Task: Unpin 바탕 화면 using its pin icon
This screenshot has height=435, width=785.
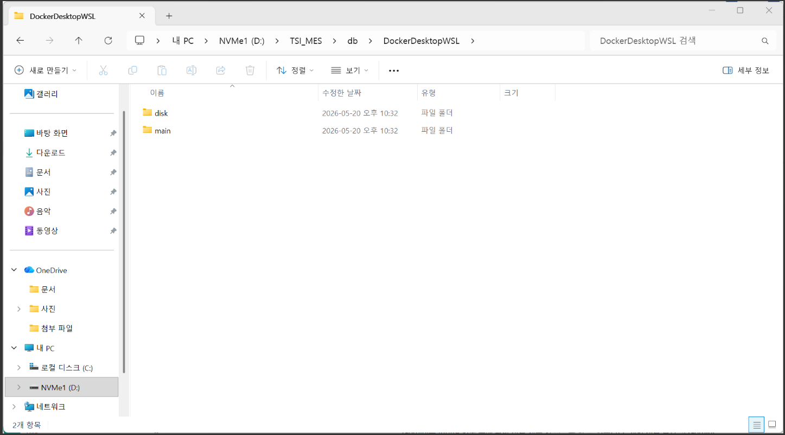Action: (113, 133)
